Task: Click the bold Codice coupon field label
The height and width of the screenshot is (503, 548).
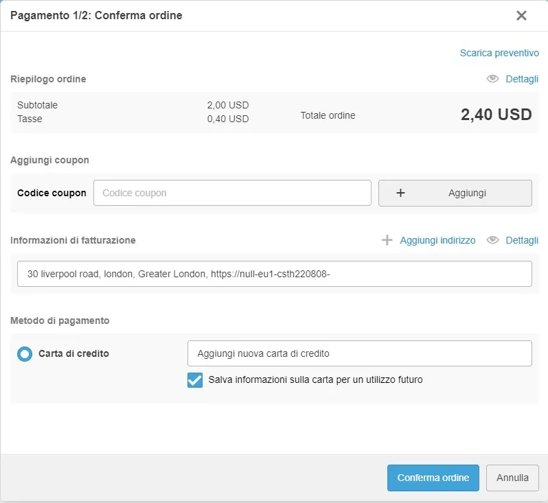Action: click(x=52, y=193)
